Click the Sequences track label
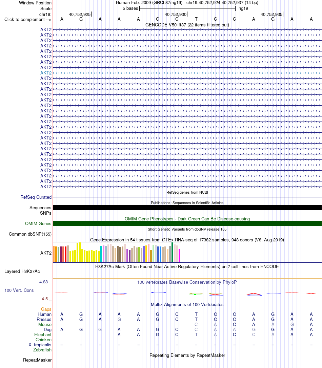Image resolution: width=322 pixels, height=368 pixels. [40, 208]
